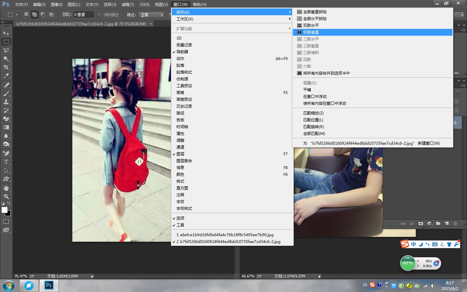Choose Consolidate All to Tabs (将所有内容合并到选项卡中)
This screenshot has height=292, width=467.
point(373,73)
